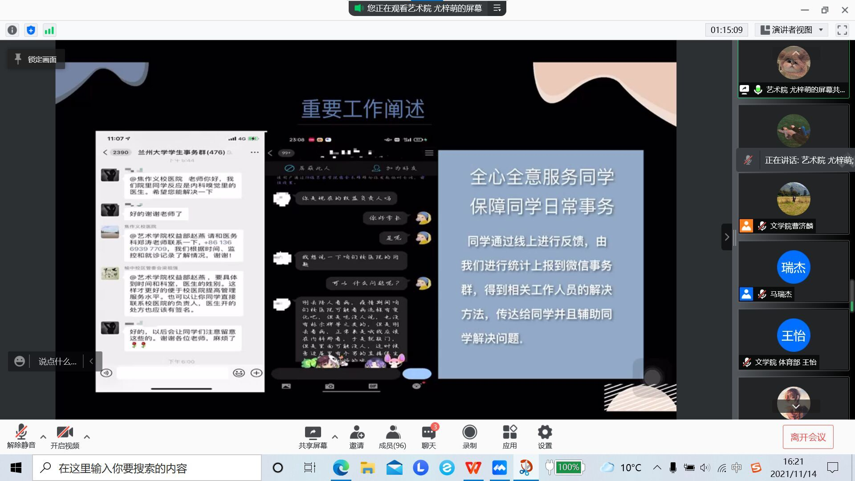The image size is (855, 481).
Task: Click the taskbar search box
Action: [x=147, y=468]
